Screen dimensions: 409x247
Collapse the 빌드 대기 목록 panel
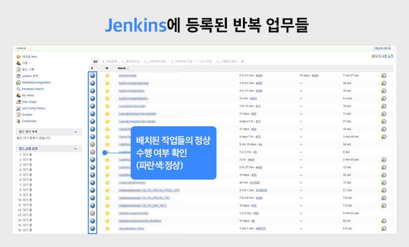[x=75, y=132]
